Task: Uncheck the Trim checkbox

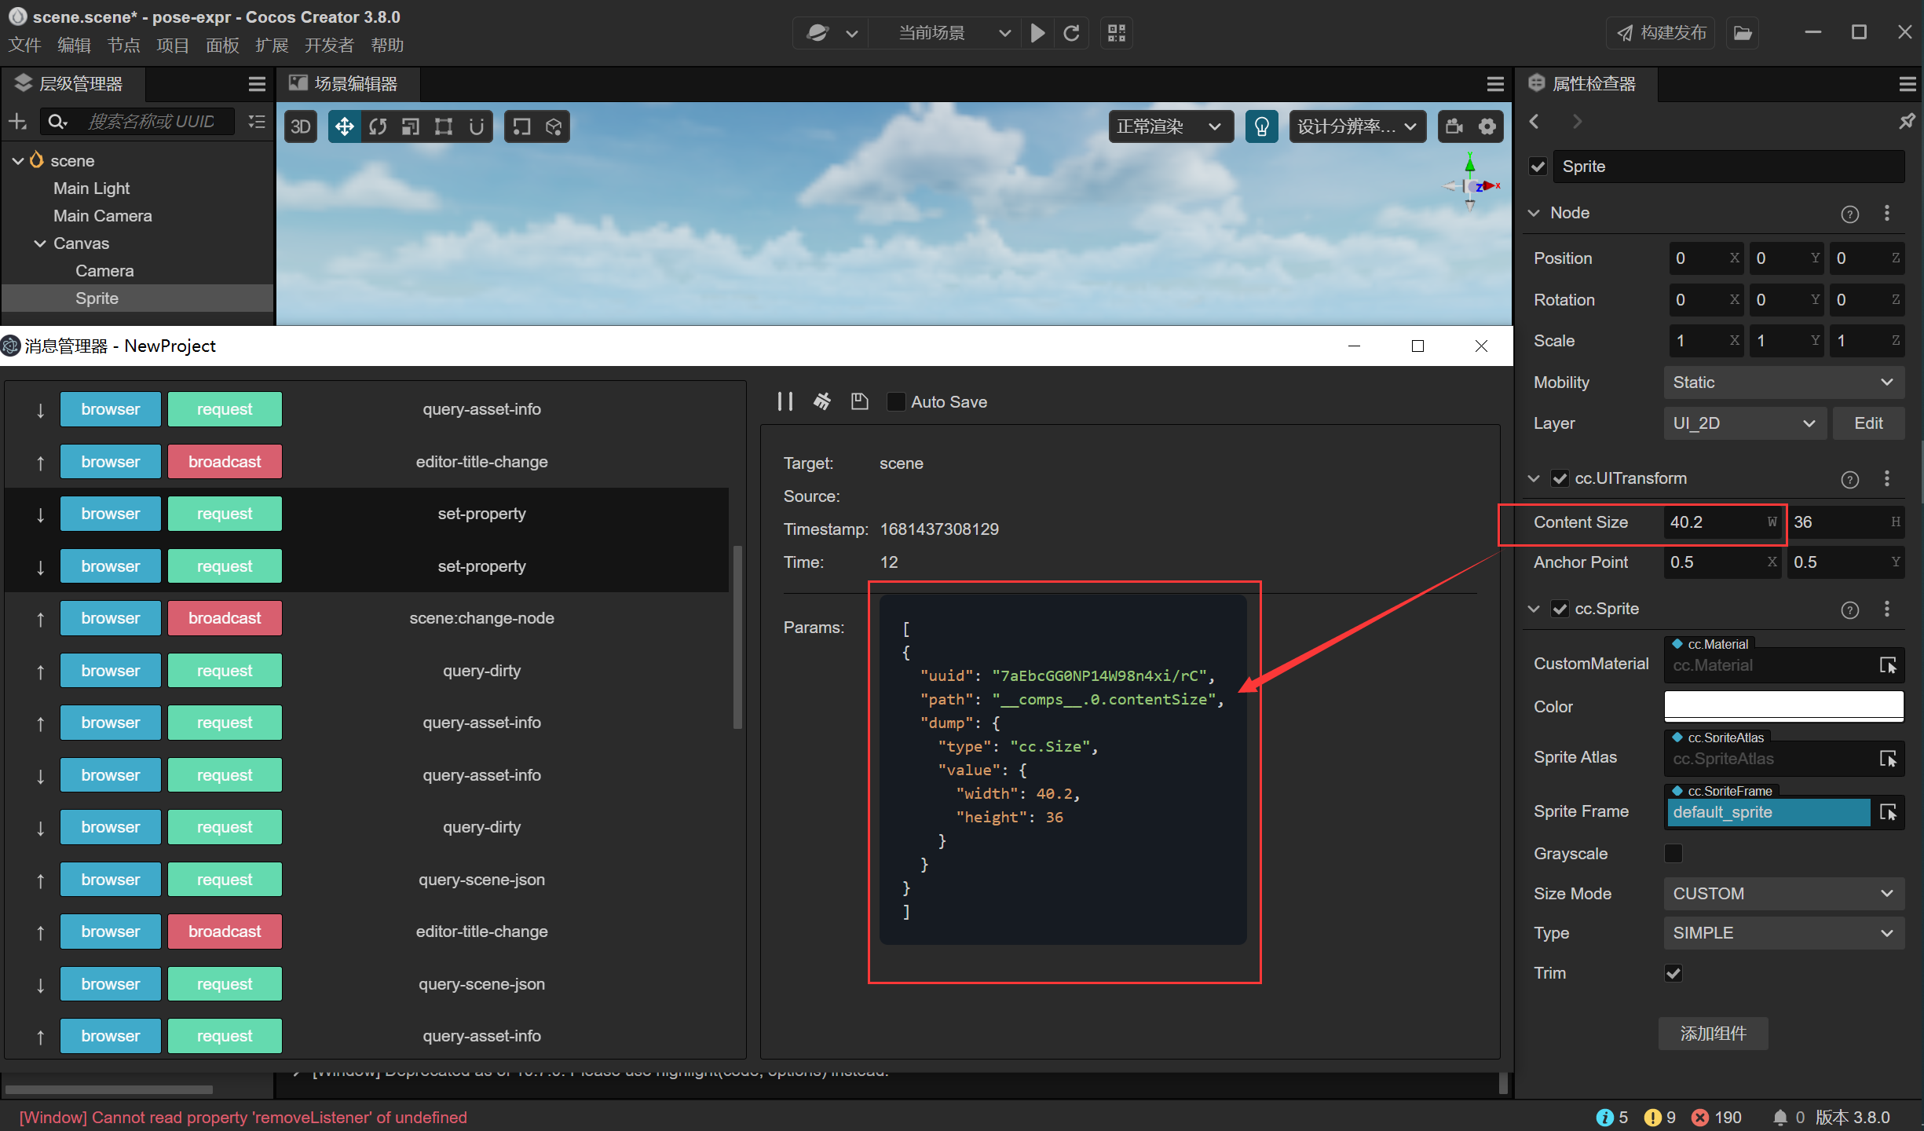Action: 1673,973
